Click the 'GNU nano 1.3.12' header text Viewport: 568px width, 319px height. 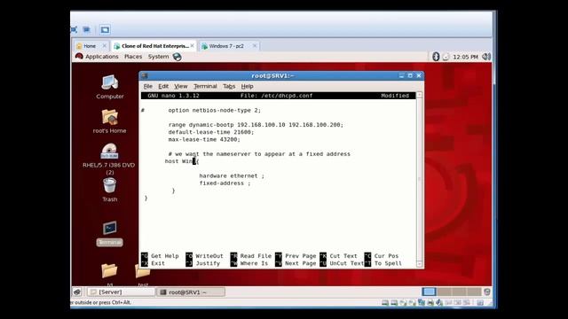tap(174, 96)
